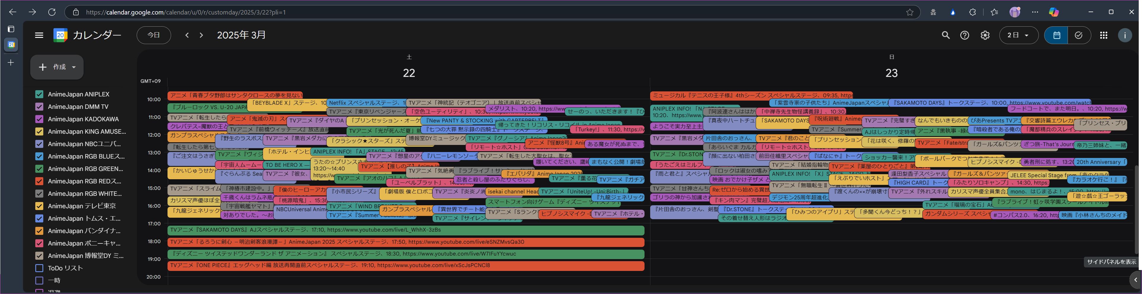Go forward in browser
Screen dimensions: 1142x294
32,12
